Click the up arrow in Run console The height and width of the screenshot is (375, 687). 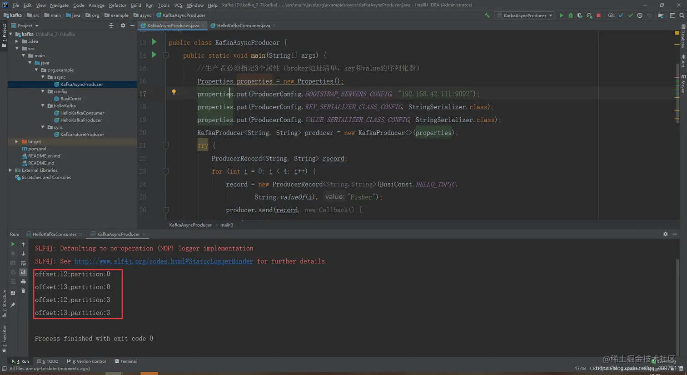(x=23, y=244)
